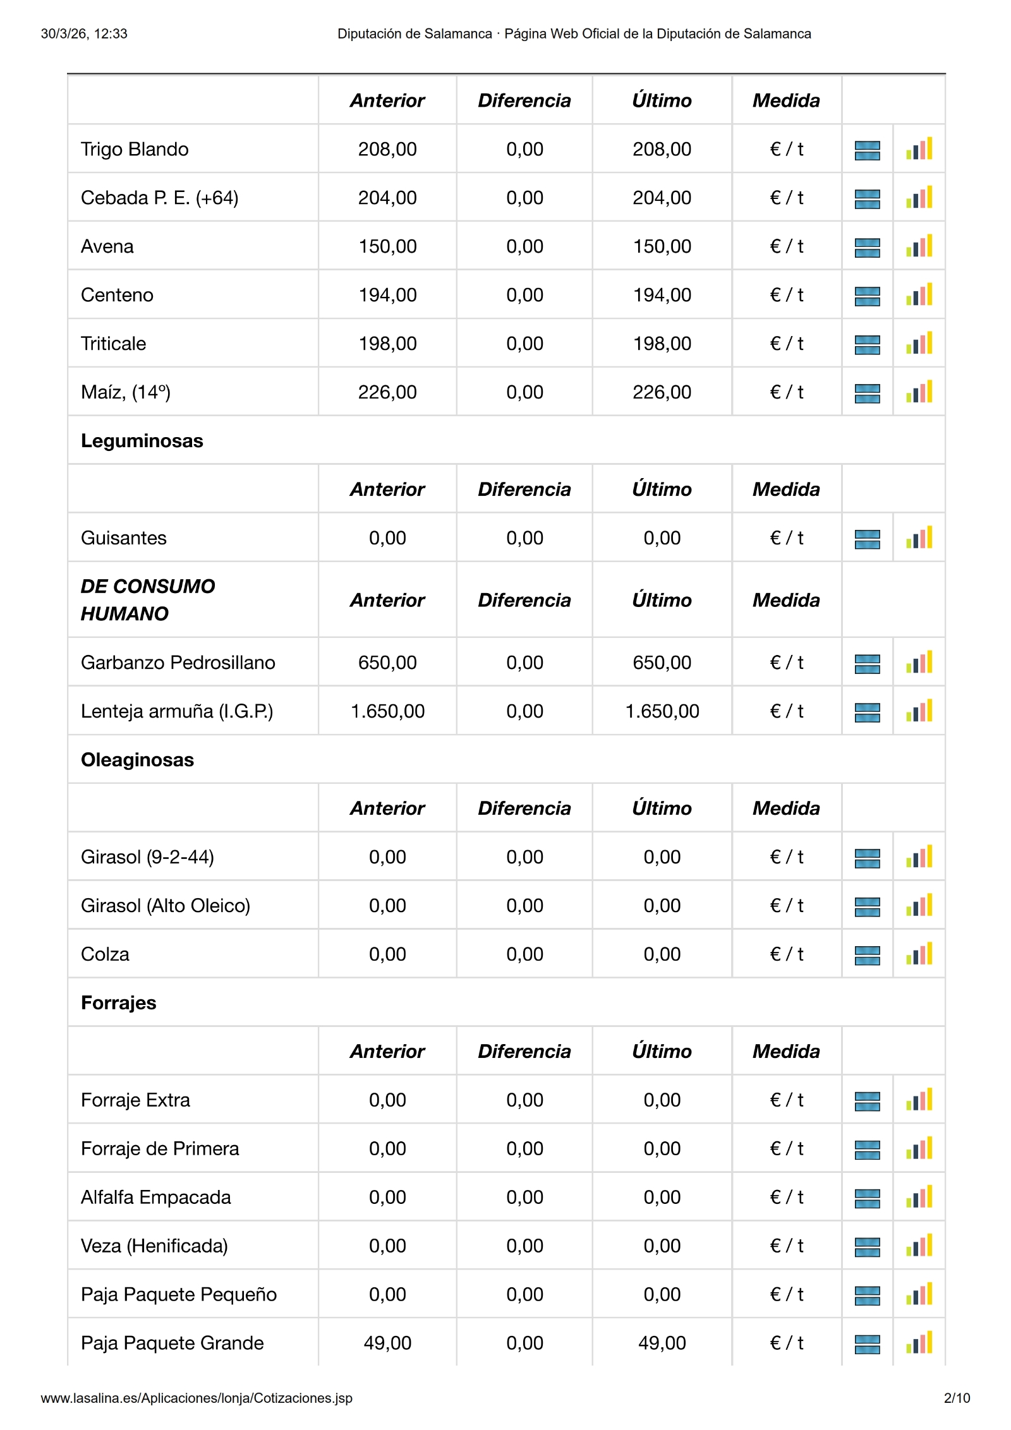The width and height of the screenshot is (1011, 1430).
Task: Click the table icon for Colza
Action: (x=867, y=956)
